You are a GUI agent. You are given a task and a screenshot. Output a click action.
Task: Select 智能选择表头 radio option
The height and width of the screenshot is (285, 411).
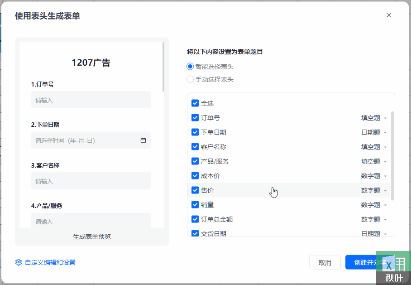point(190,67)
